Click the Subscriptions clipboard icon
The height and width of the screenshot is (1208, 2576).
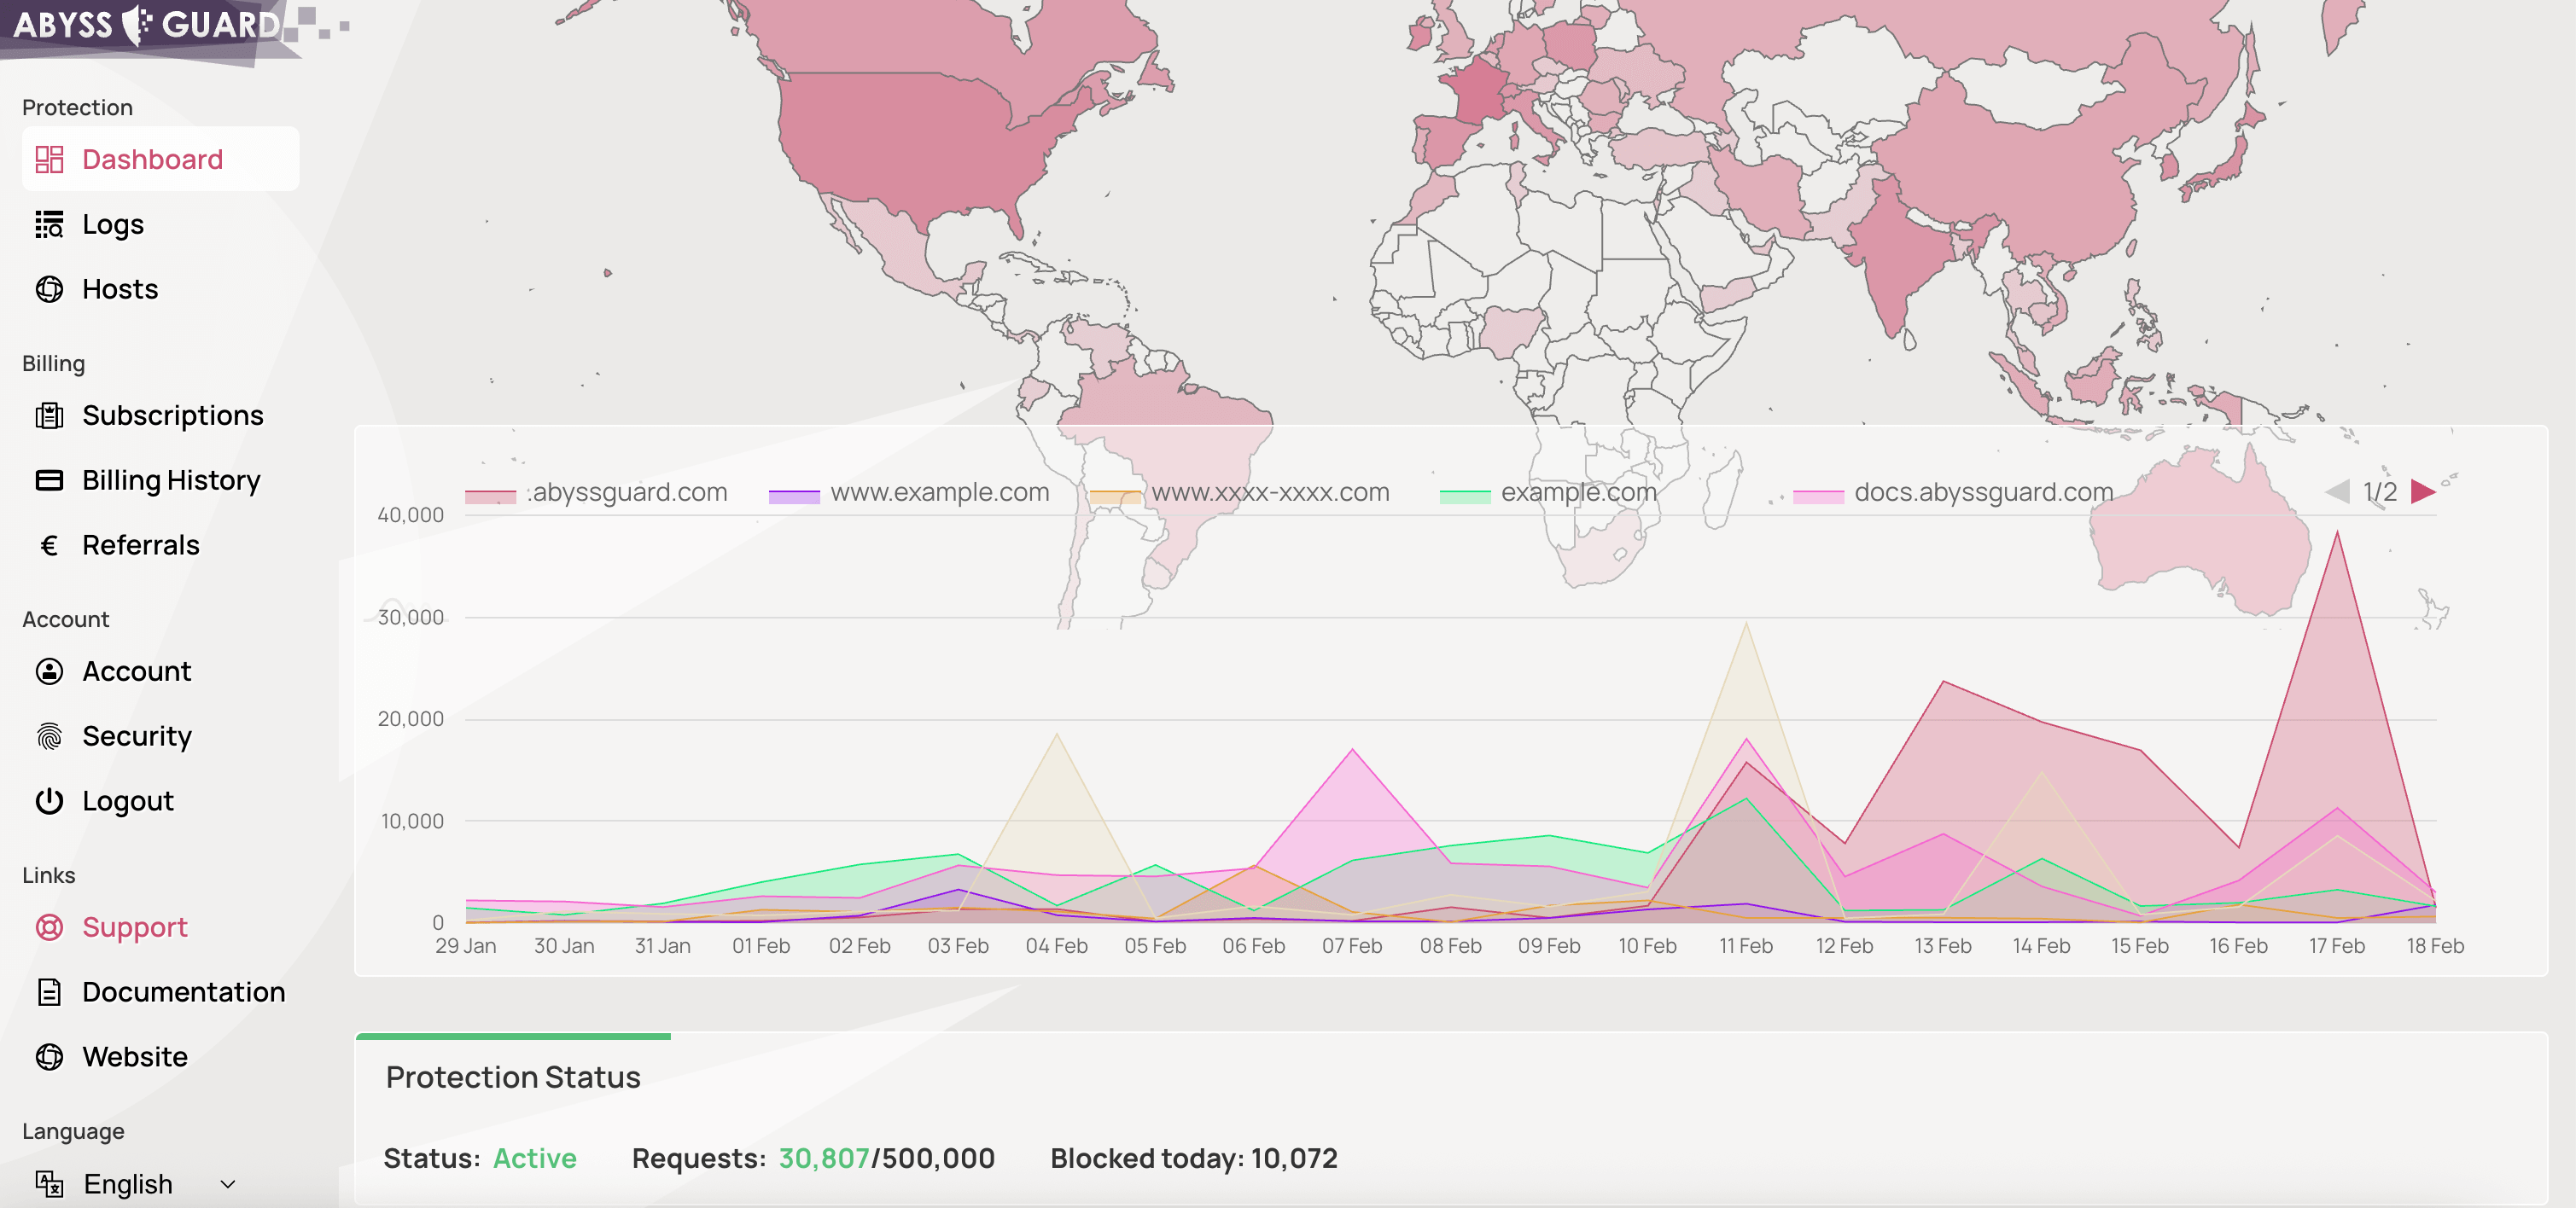click(49, 415)
